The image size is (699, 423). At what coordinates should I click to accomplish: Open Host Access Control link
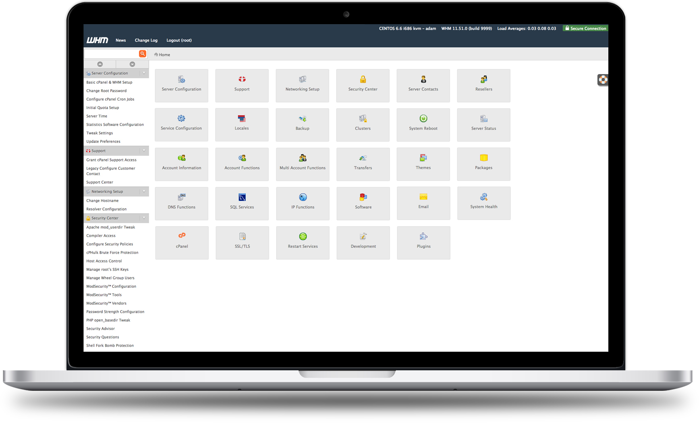pyautogui.click(x=104, y=261)
